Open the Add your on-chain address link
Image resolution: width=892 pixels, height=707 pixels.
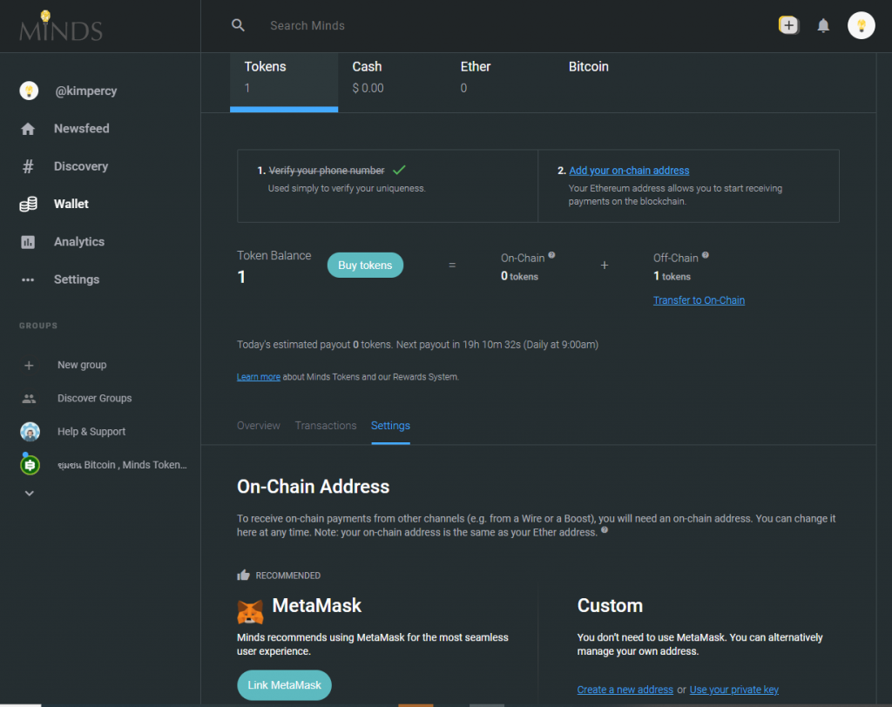coord(629,171)
